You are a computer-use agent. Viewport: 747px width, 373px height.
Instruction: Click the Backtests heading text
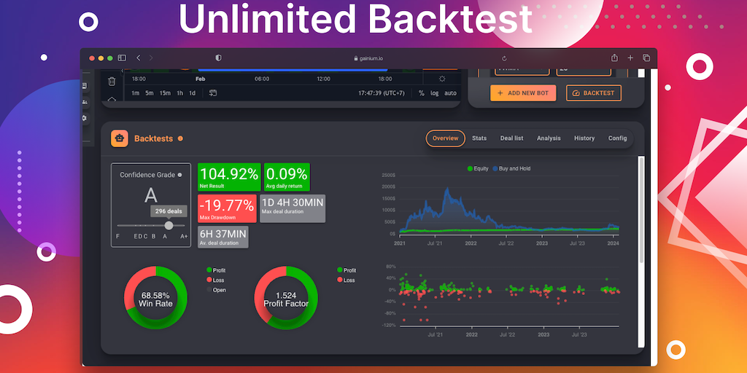[x=153, y=138]
